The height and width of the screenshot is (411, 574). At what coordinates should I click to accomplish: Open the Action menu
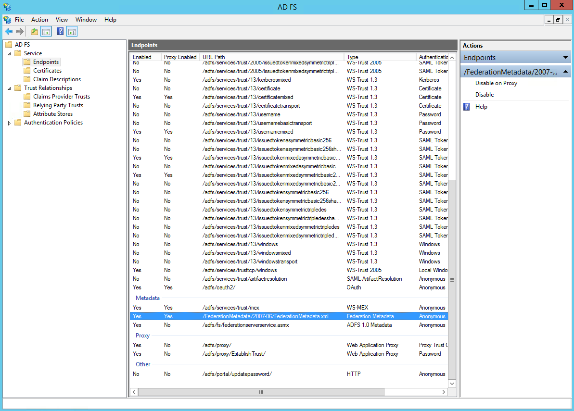(39, 20)
